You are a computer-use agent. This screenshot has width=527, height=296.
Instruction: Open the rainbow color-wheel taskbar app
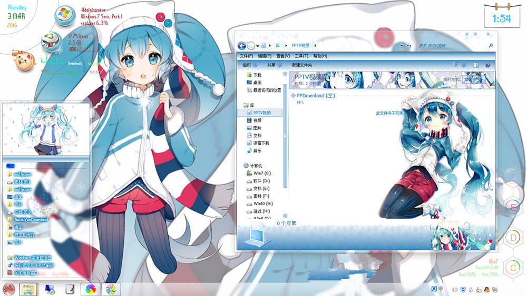pos(91,289)
